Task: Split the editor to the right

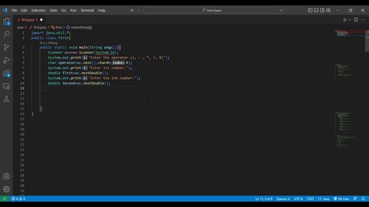Action: coord(356,20)
